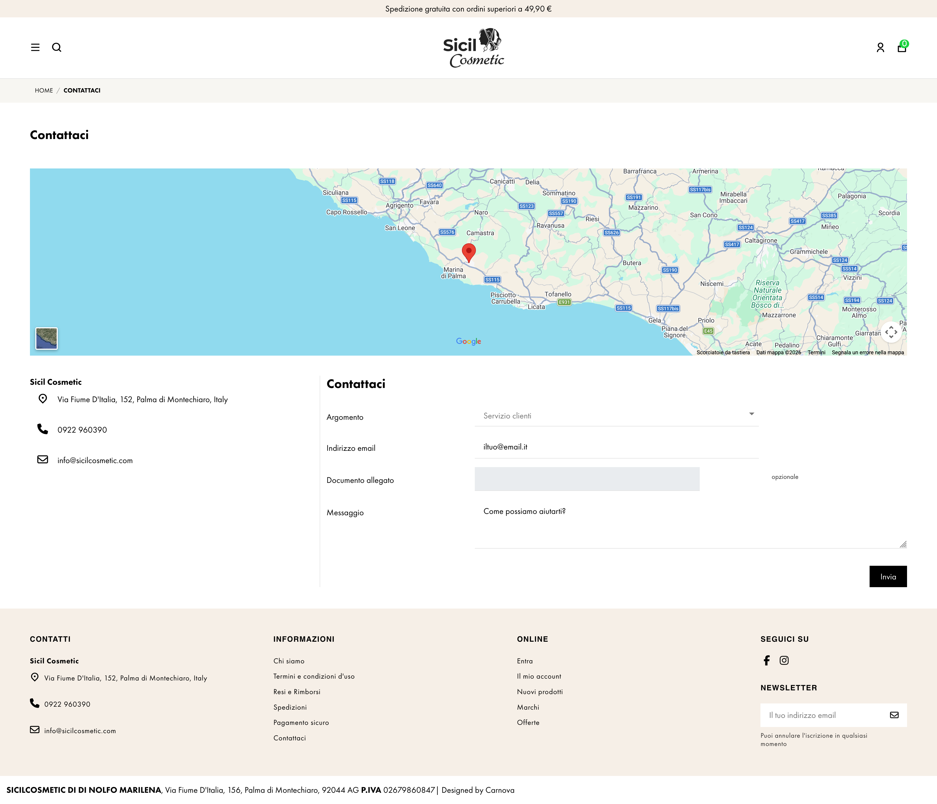The height and width of the screenshot is (804, 937).
Task: Click the envelope icon in contact details
Action: tap(43, 459)
